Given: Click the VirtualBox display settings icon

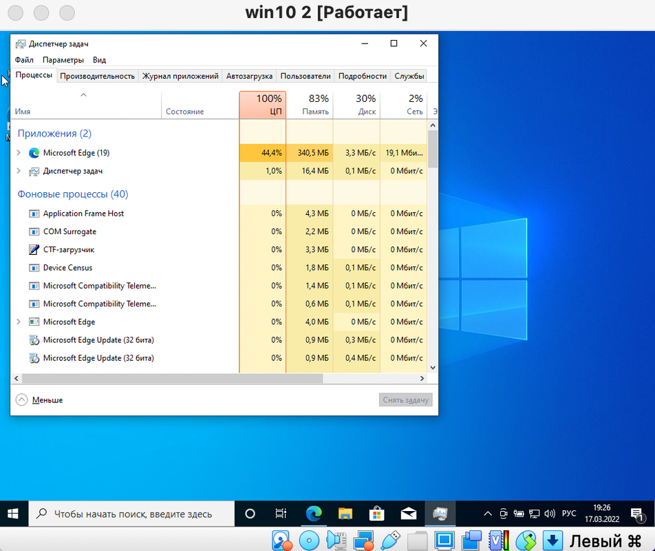Looking at the screenshot, I should (x=444, y=541).
